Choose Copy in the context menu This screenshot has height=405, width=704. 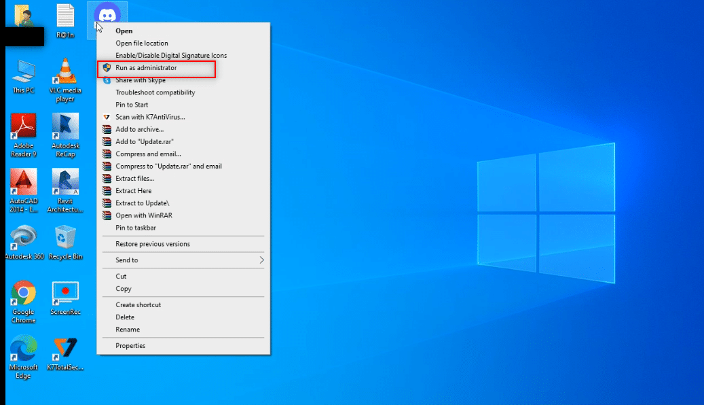click(x=183, y=289)
